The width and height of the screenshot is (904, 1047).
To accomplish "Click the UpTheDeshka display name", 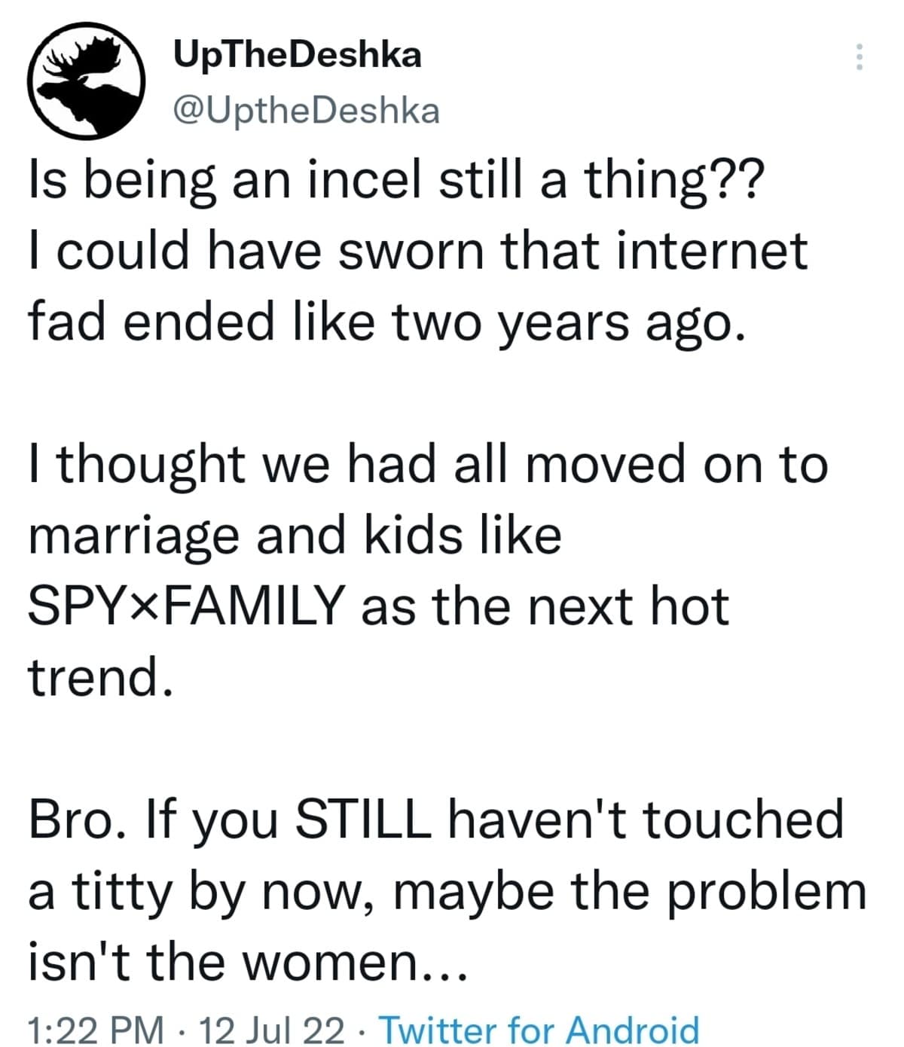I will pyautogui.click(x=298, y=54).
